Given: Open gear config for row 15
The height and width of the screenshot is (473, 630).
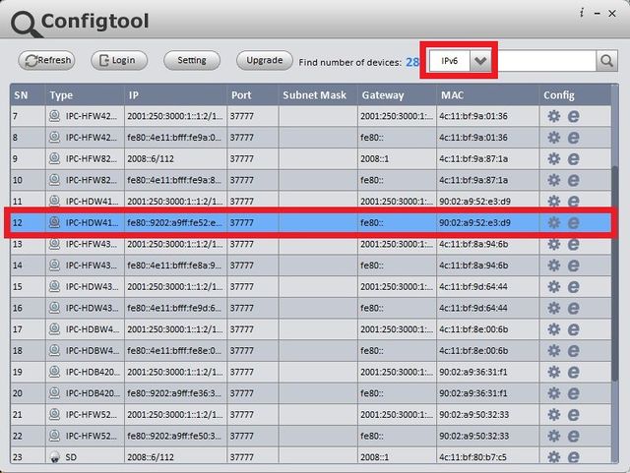Looking at the screenshot, I should point(553,287).
